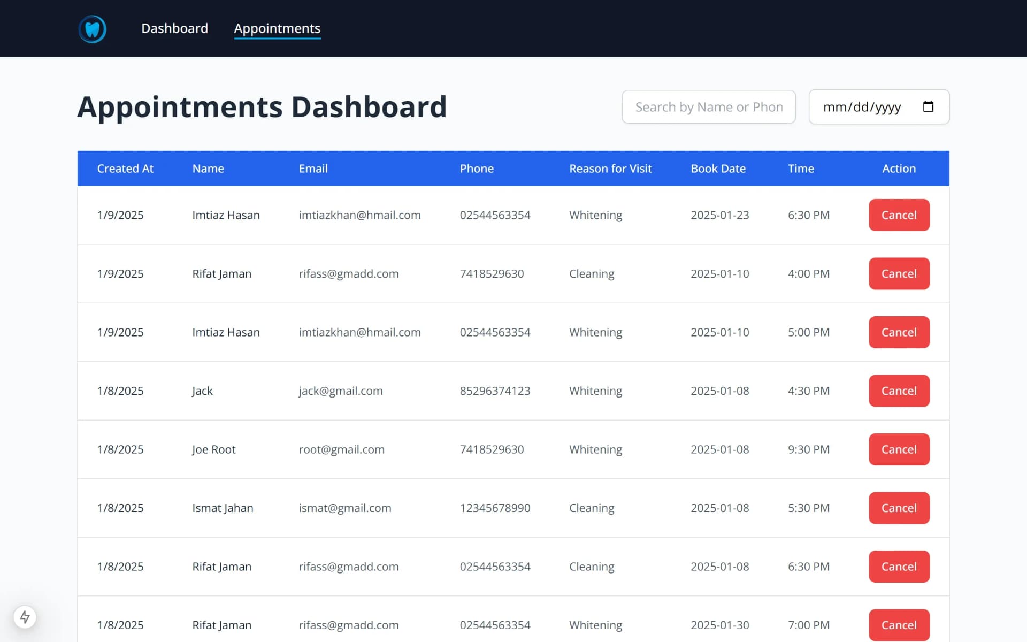Click phone number 12345678990
This screenshot has height=642, width=1027.
495,508
